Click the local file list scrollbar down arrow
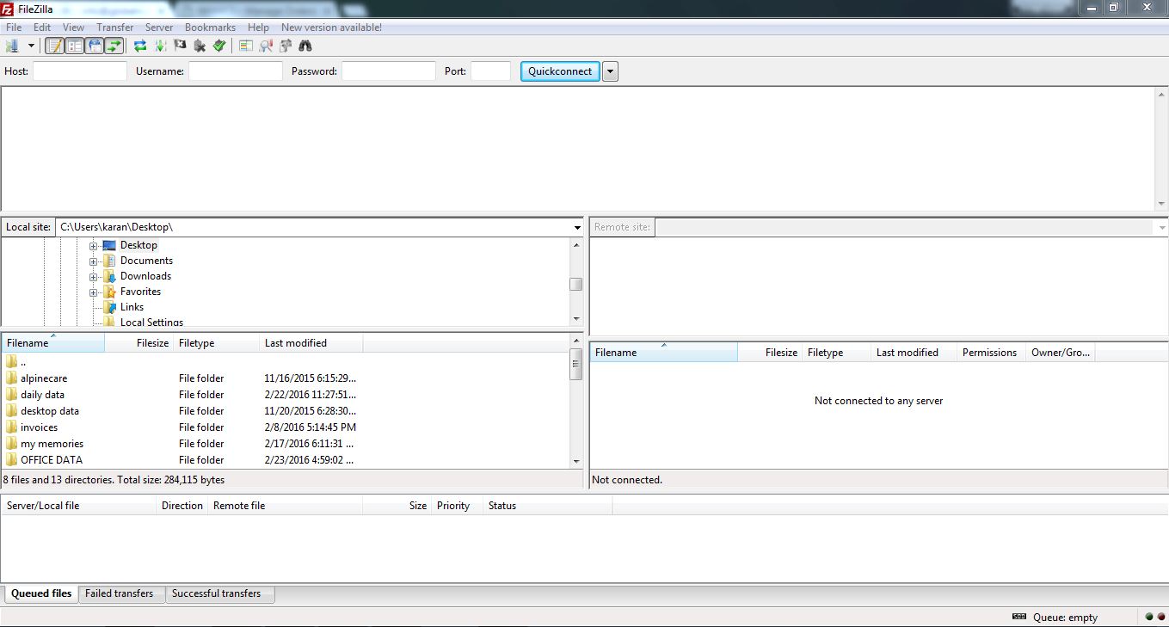1169x627 pixels. [576, 462]
